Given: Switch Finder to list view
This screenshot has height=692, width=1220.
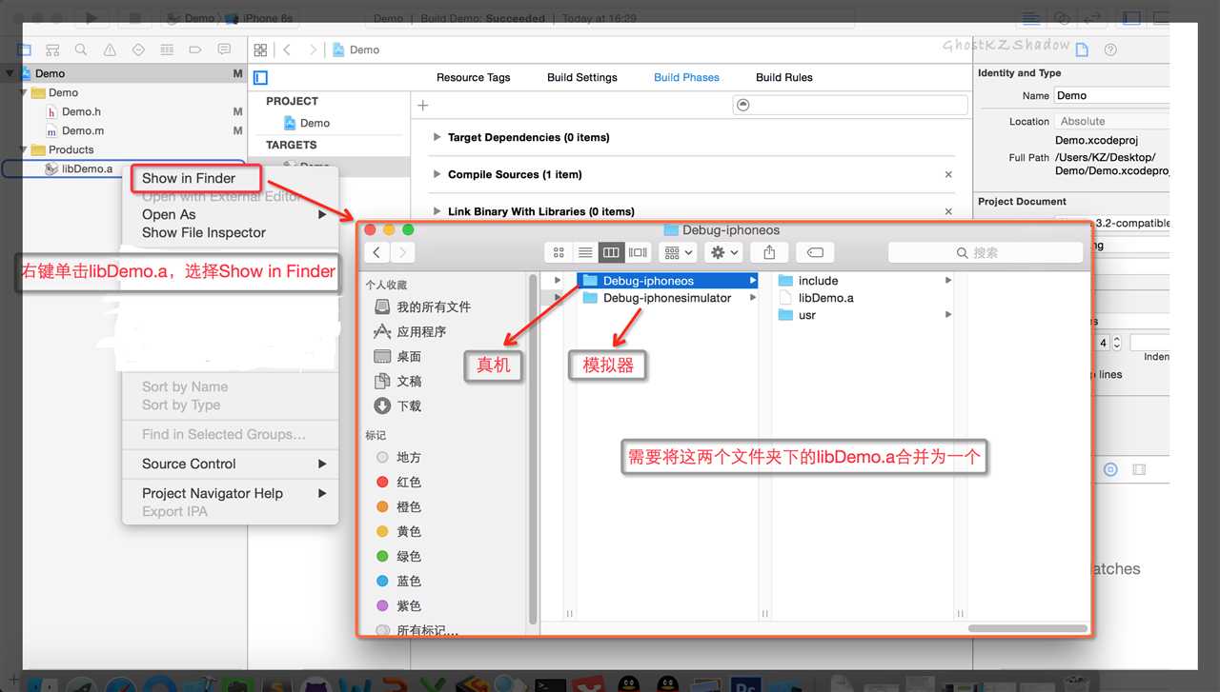Looking at the screenshot, I should point(585,252).
